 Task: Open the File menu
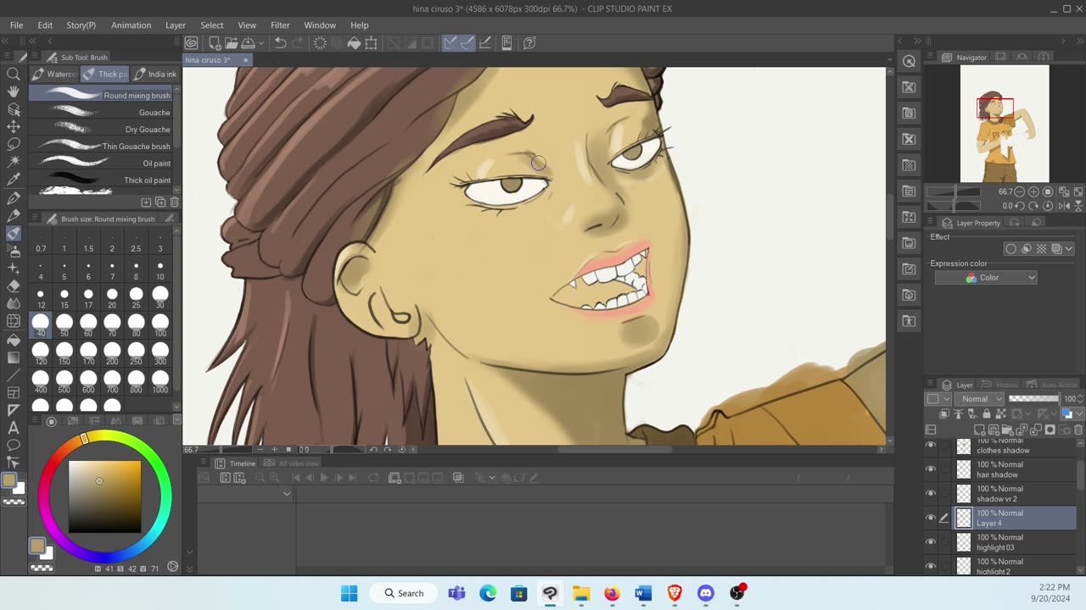tap(16, 25)
